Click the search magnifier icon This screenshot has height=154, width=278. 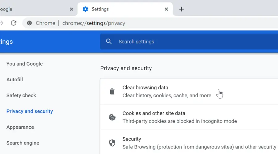(109, 42)
